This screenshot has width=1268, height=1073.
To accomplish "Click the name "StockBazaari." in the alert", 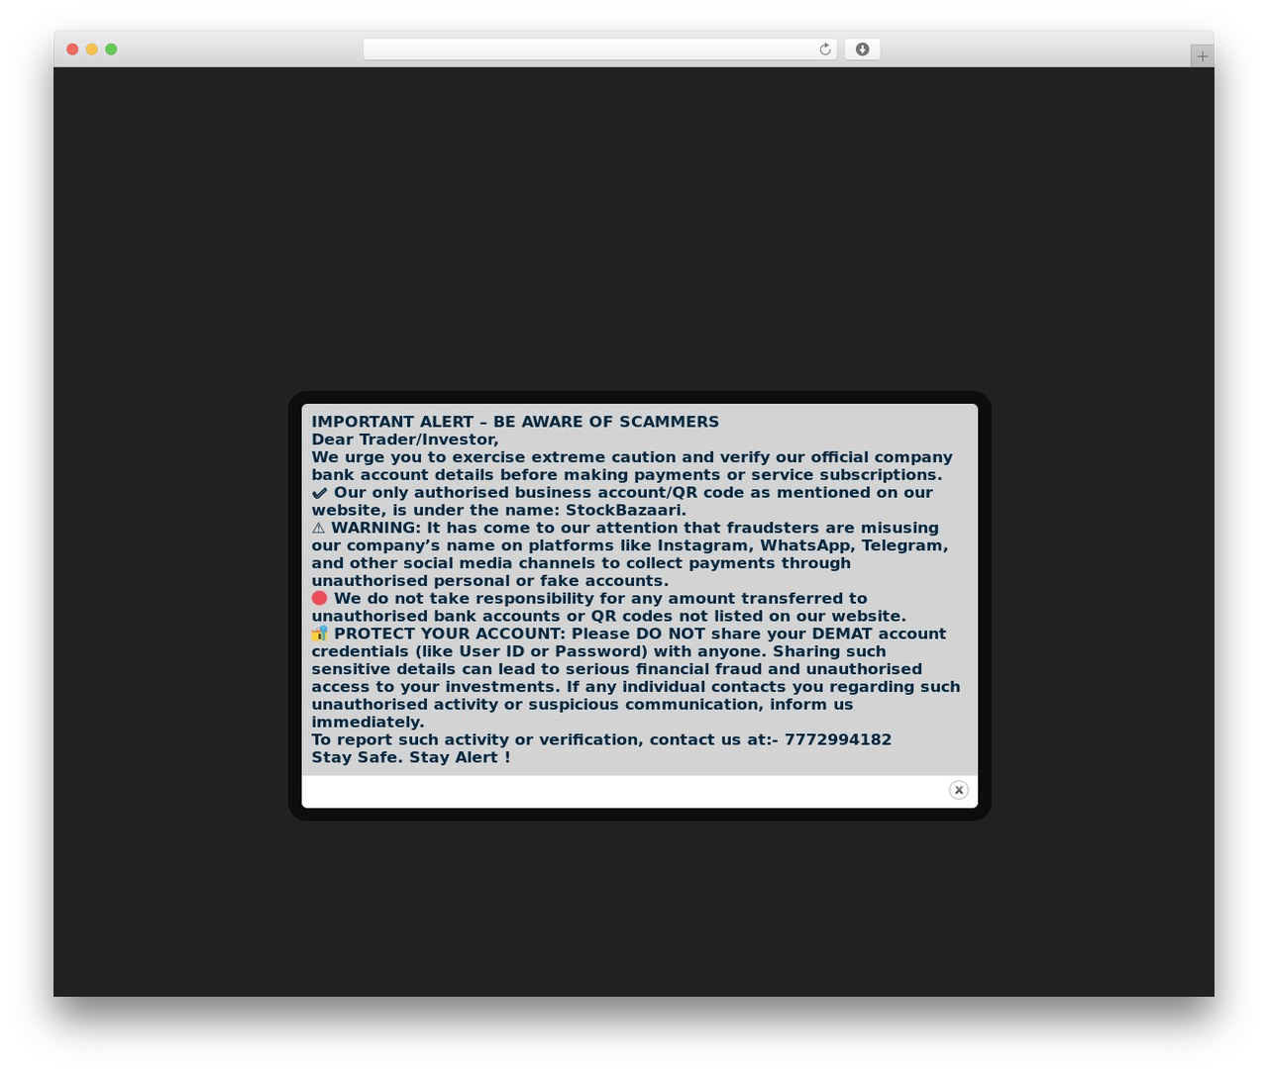I will [626, 511].
